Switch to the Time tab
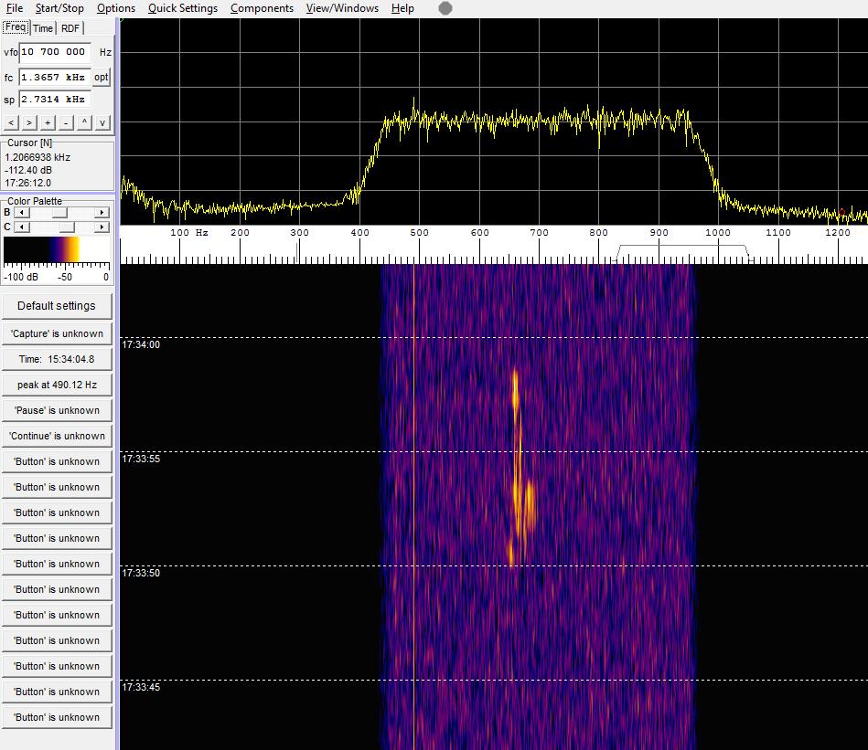Screen dimensions: 868x750 (43, 28)
